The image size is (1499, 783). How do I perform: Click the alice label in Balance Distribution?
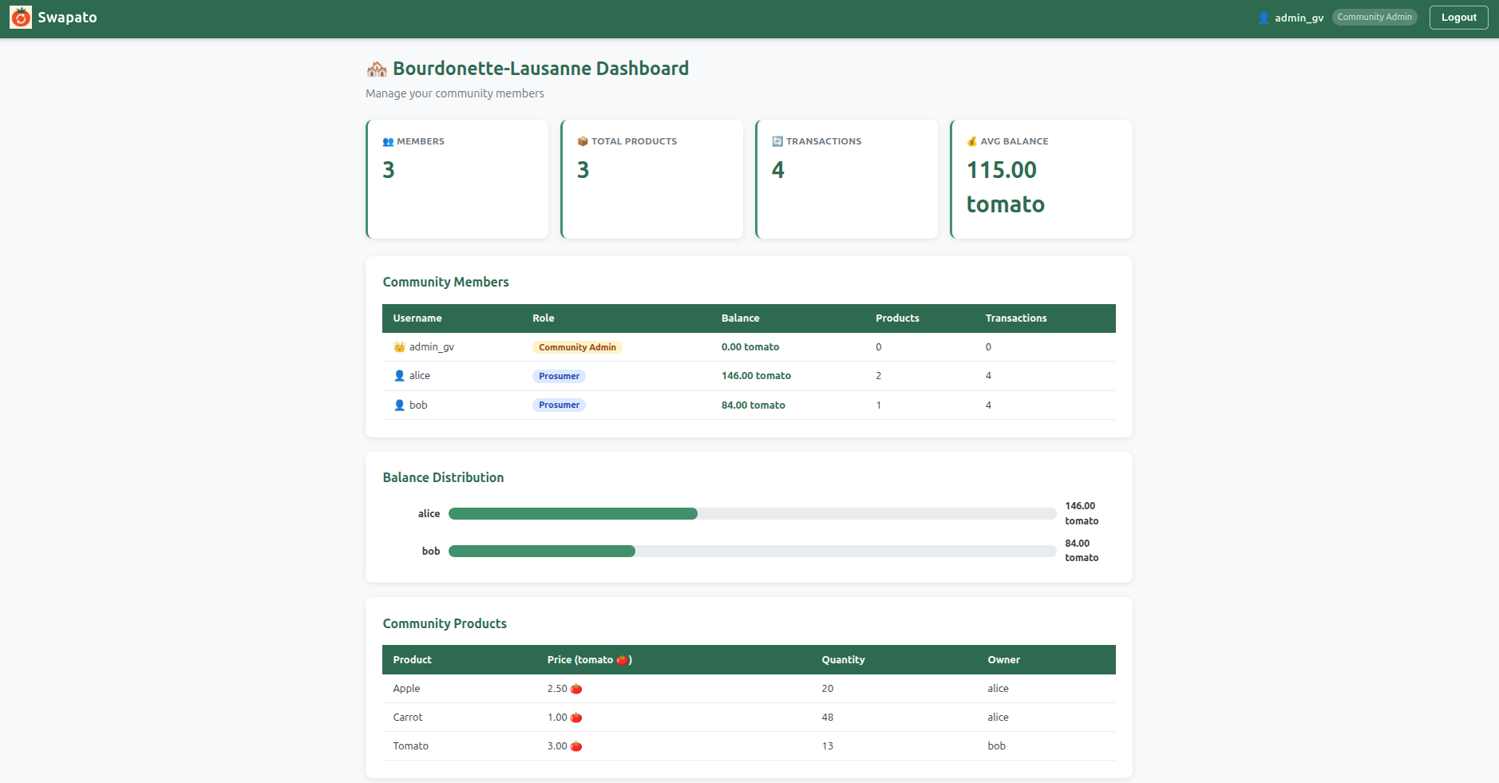tap(429, 514)
